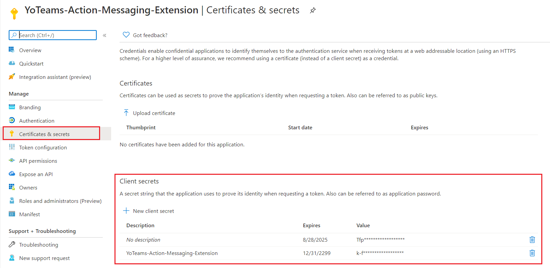The width and height of the screenshot is (550, 268).
Task: Go to Branding settings
Action: pos(30,107)
